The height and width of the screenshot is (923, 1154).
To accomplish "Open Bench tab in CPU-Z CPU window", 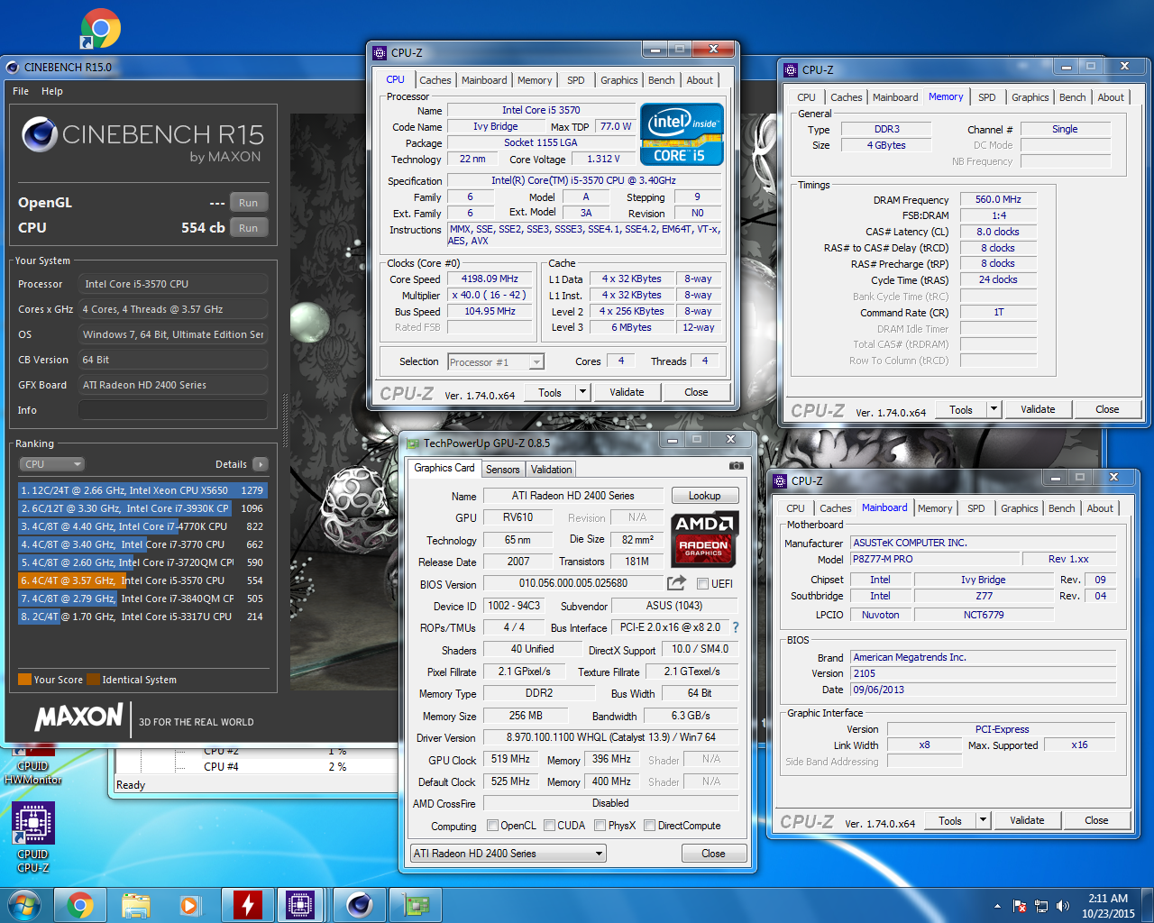I will [x=662, y=80].
